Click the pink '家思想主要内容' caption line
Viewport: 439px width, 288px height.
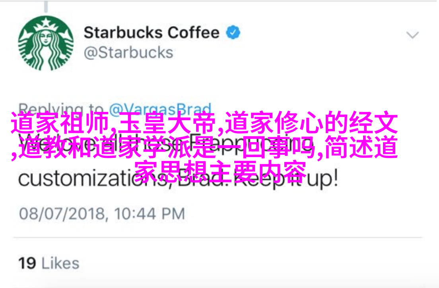(220, 171)
